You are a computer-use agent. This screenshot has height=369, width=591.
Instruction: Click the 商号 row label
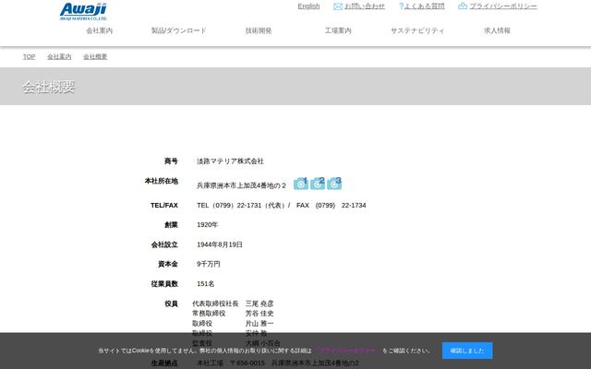click(x=171, y=161)
